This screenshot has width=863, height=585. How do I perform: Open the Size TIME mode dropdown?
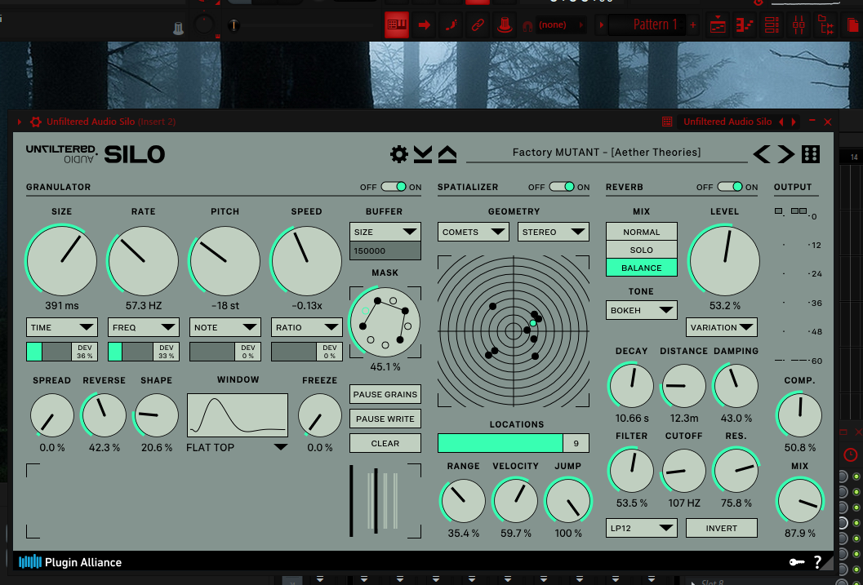click(x=62, y=327)
